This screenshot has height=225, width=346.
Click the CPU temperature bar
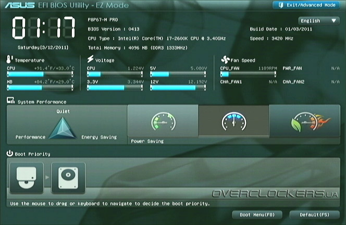tap(40, 74)
